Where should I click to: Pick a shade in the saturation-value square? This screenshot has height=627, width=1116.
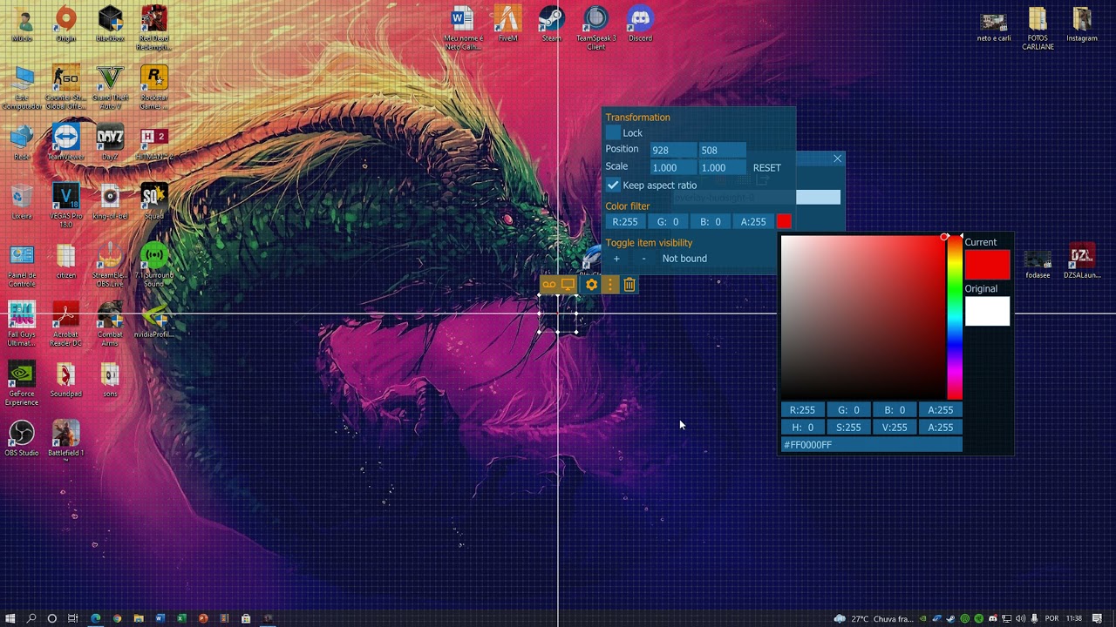click(863, 317)
